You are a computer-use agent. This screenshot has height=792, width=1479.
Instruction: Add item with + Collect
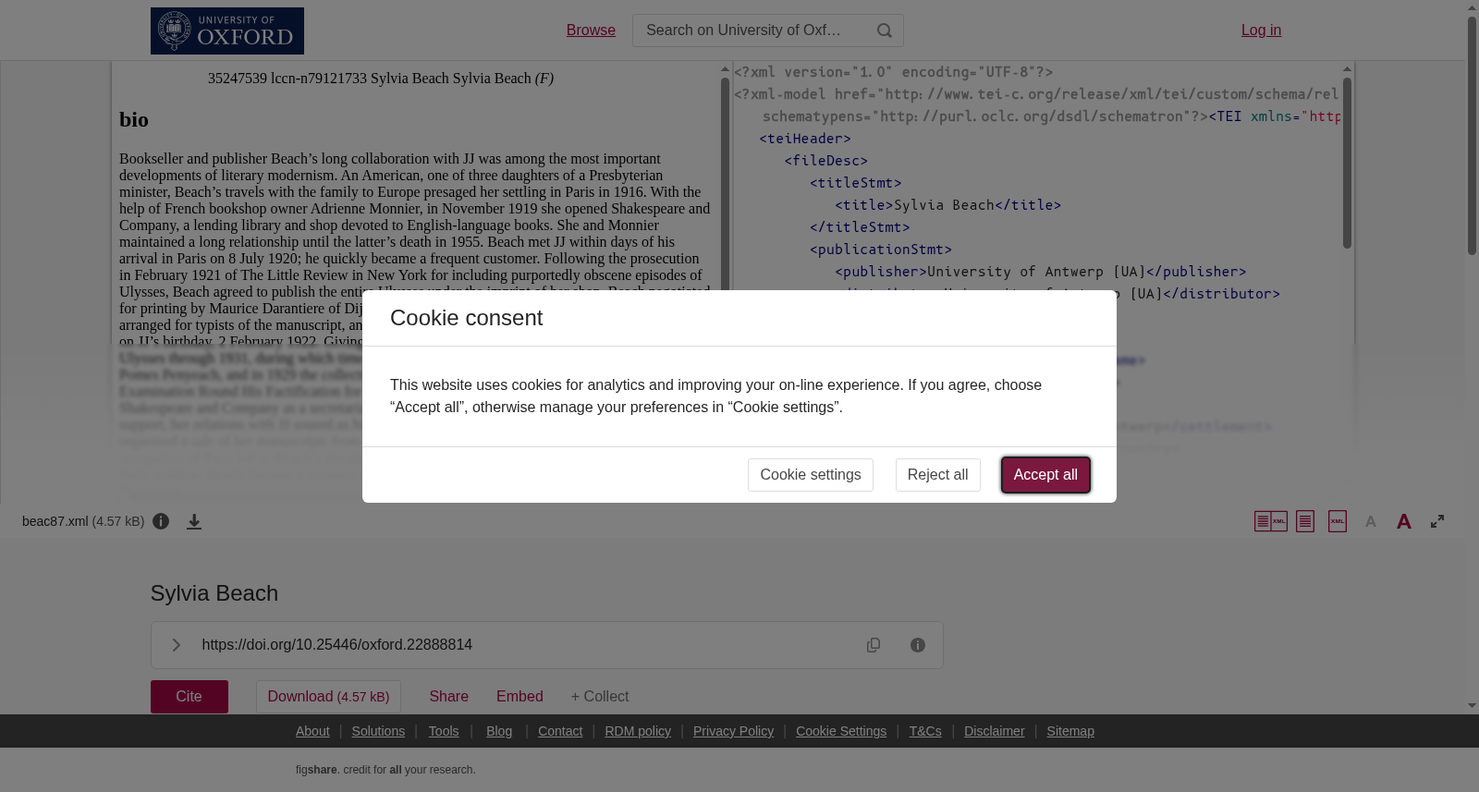pos(600,697)
